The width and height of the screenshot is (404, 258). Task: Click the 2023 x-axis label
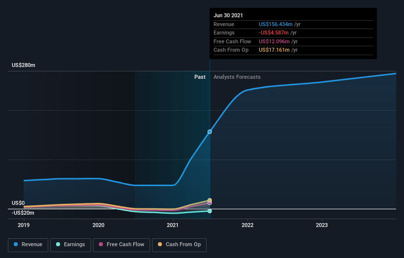pyautogui.click(x=322, y=225)
